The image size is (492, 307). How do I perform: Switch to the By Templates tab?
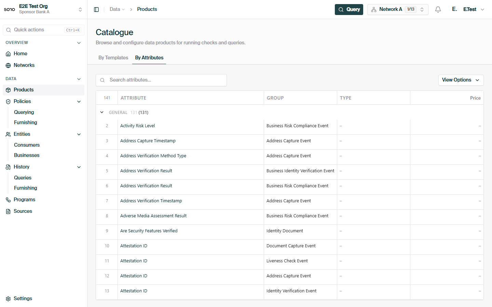click(113, 58)
